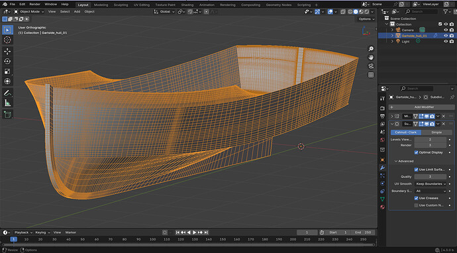Choose the Move tool
457x253 pixels.
click(x=7, y=51)
